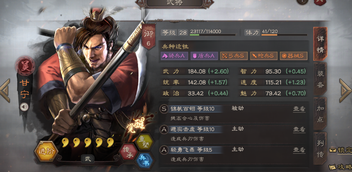Switch to the 列传 tab
The height and width of the screenshot is (172, 352).
coord(320,148)
